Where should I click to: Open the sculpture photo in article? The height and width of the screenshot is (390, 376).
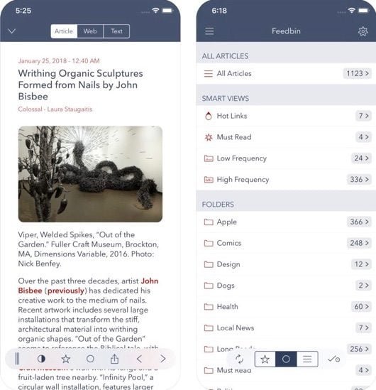point(90,174)
